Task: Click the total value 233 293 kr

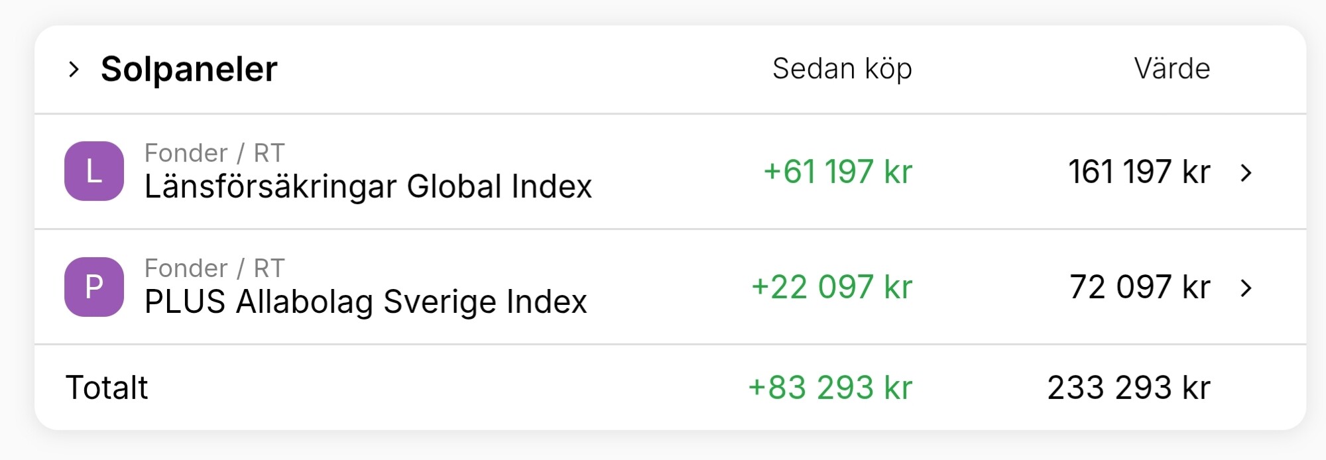Action: pyautogui.click(x=1128, y=388)
